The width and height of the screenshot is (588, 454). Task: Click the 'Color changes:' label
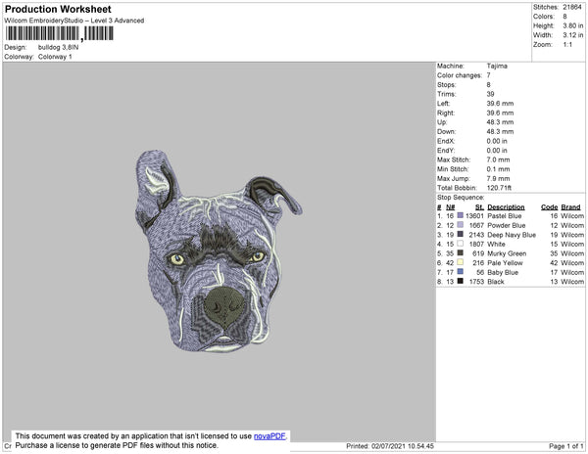[460, 75]
